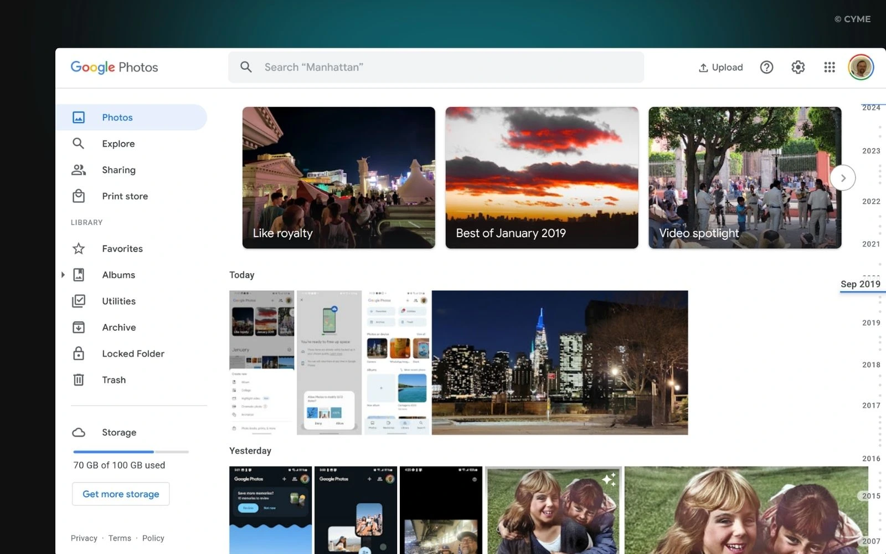Open first screenshot thumbnail under Today
The height and width of the screenshot is (554, 886).
coord(262,363)
